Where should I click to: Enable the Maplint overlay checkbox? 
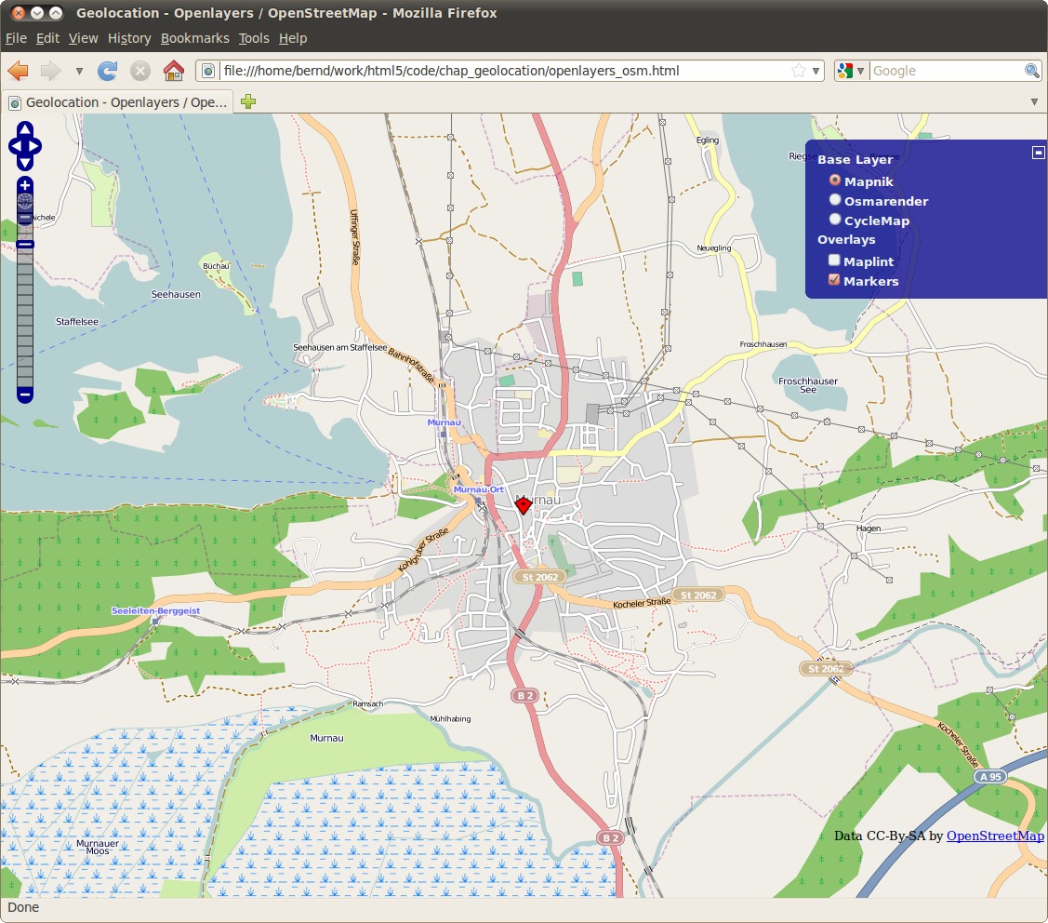pyautogui.click(x=834, y=261)
